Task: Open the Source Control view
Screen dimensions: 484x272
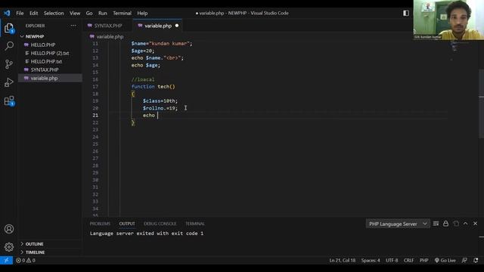Action: pos(9,64)
